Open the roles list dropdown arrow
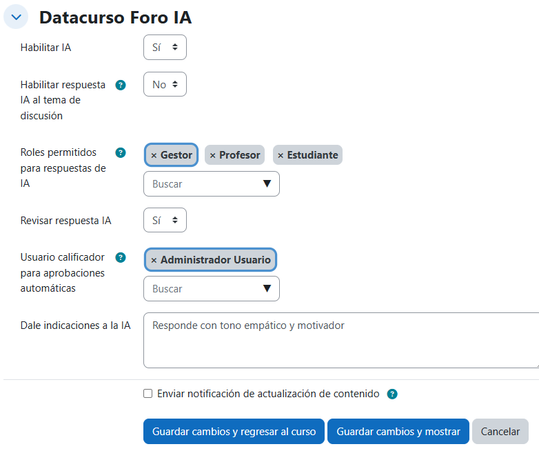 coord(267,183)
